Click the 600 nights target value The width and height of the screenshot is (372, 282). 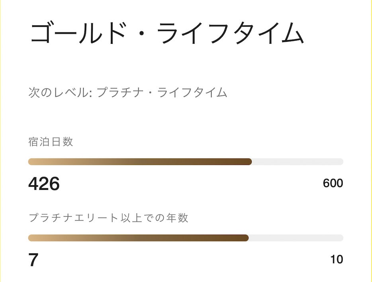click(333, 183)
